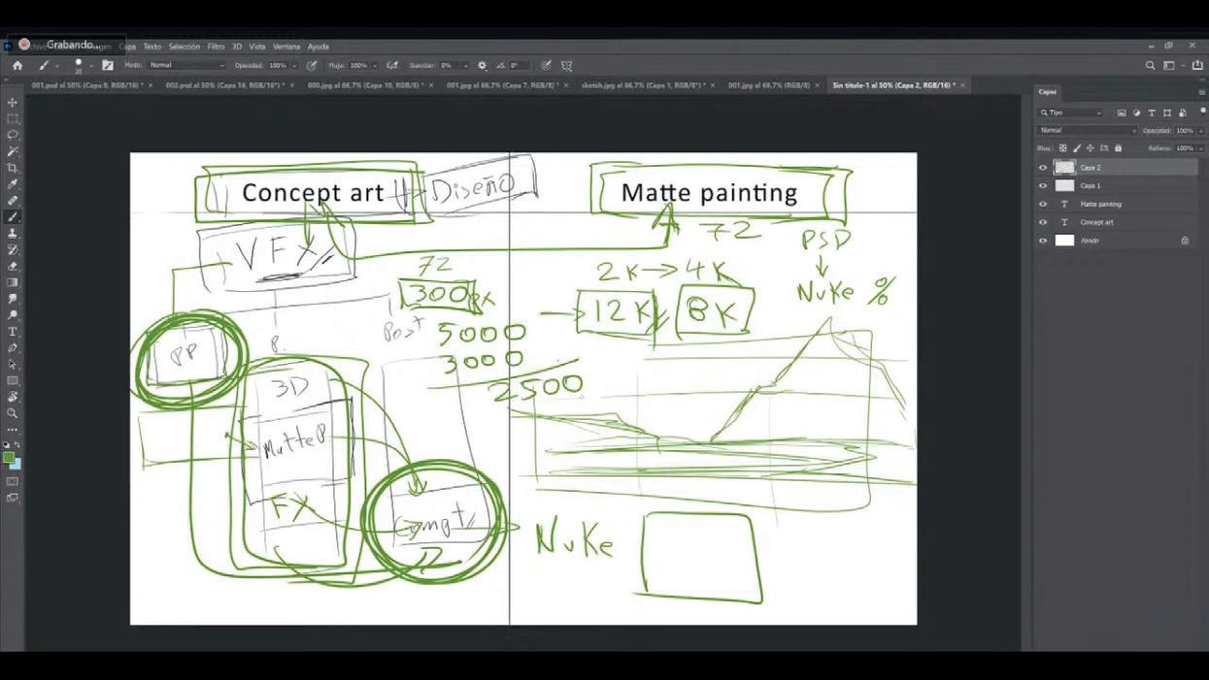This screenshot has width=1209, height=680.
Task: Select the Type tool
Action: [13, 332]
